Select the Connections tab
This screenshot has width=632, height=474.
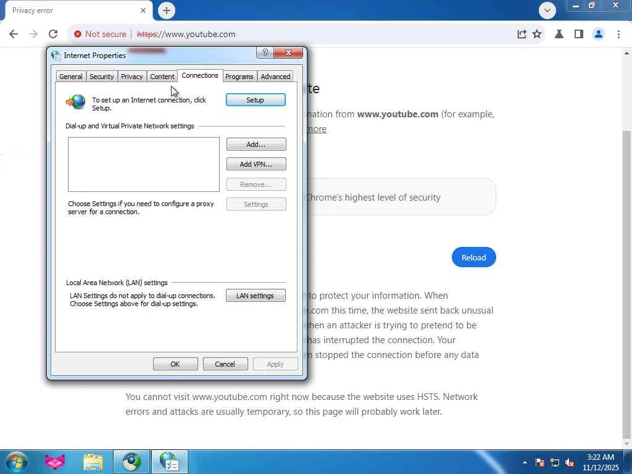coord(200,75)
